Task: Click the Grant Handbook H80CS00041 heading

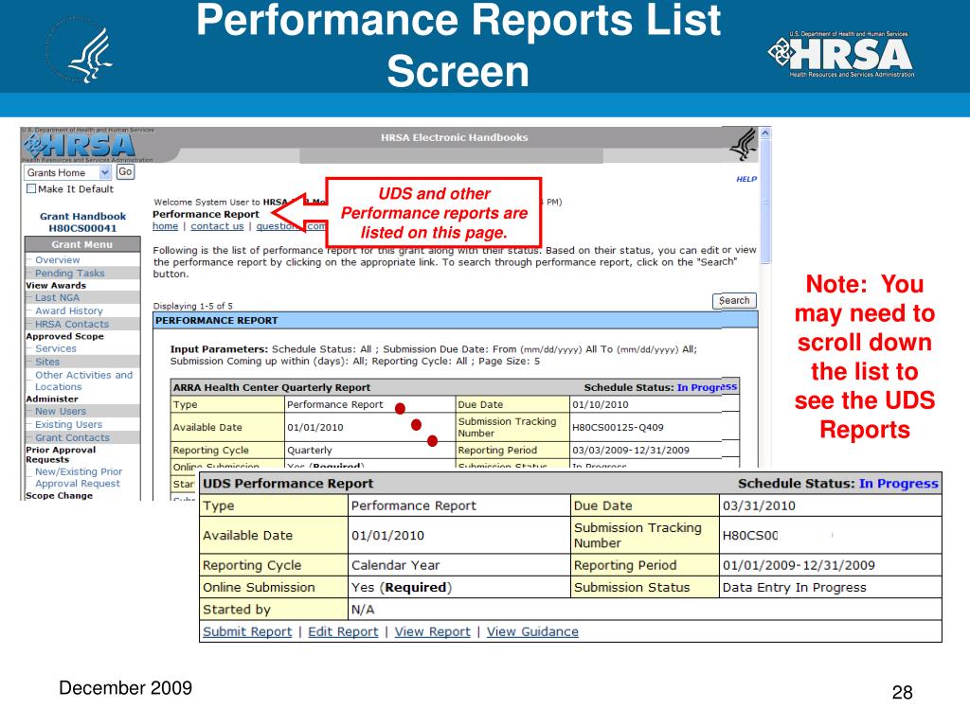Action: (83, 222)
